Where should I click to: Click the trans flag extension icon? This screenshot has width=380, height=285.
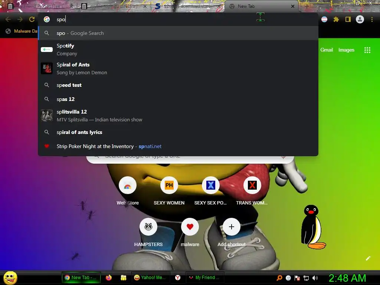324,19
